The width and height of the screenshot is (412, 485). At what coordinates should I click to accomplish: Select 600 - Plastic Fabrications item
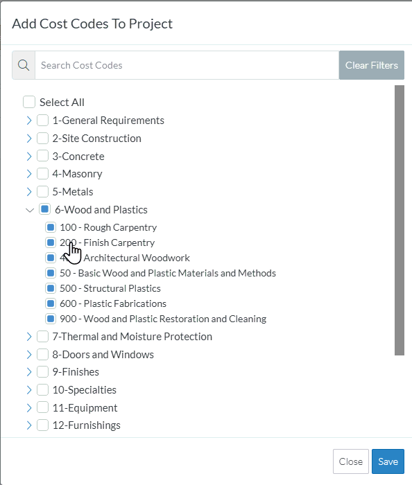pyautogui.click(x=113, y=303)
